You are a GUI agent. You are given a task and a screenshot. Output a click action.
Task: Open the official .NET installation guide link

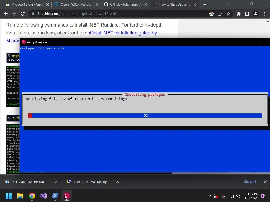click(x=122, y=33)
